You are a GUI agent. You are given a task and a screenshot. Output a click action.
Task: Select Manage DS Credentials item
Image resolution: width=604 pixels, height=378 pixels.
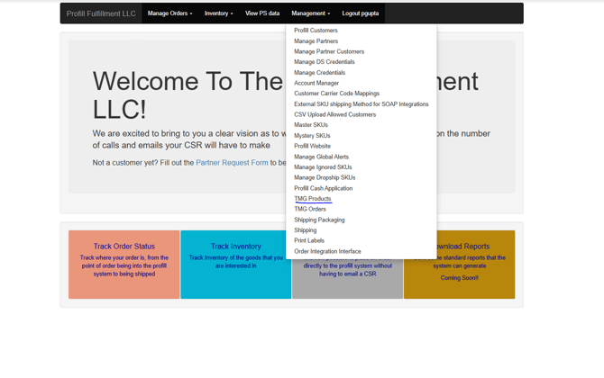point(324,62)
